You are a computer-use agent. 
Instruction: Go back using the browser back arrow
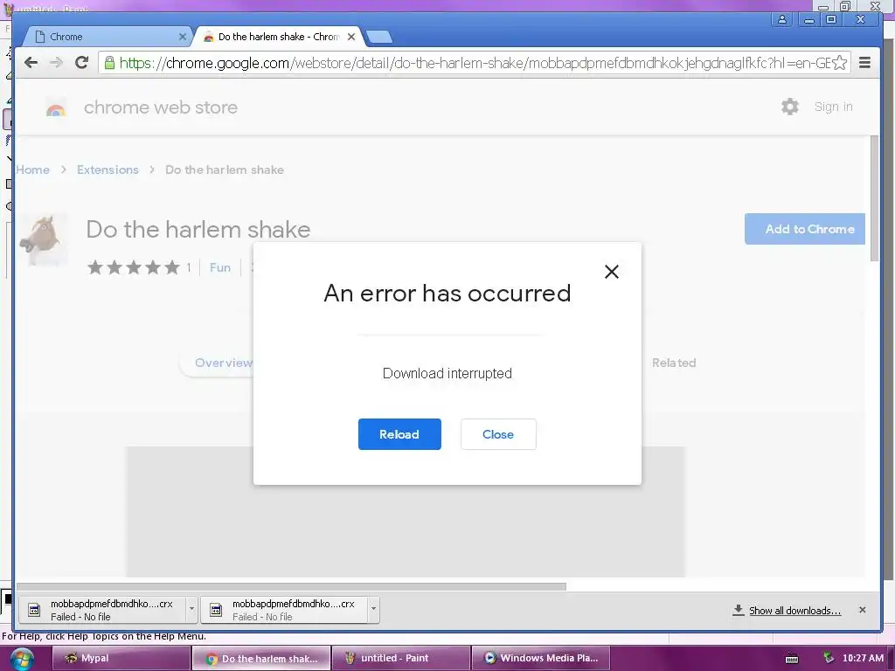(31, 62)
